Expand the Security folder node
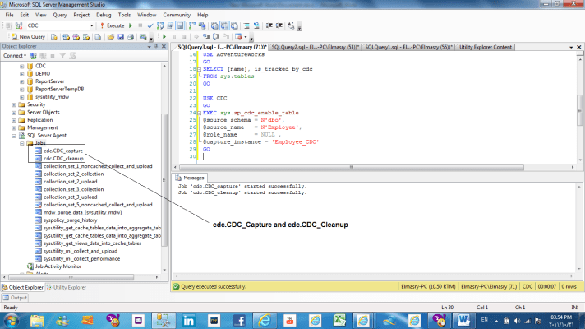585x329 pixels. (14, 104)
